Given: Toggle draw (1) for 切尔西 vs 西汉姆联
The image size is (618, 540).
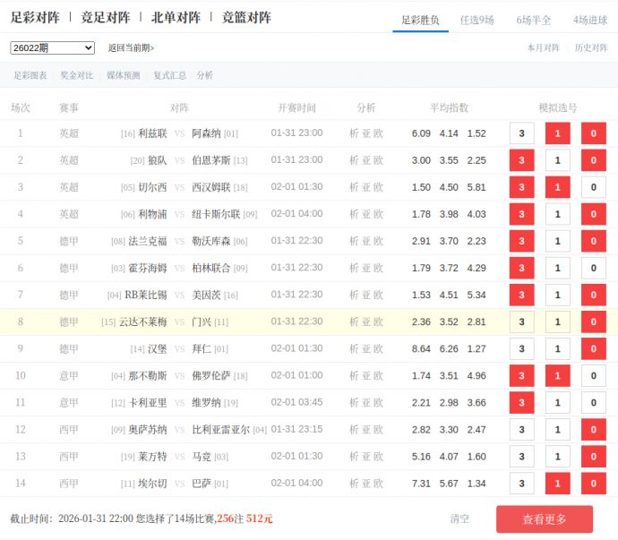Looking at the screenshot, I should click(557, 187).
